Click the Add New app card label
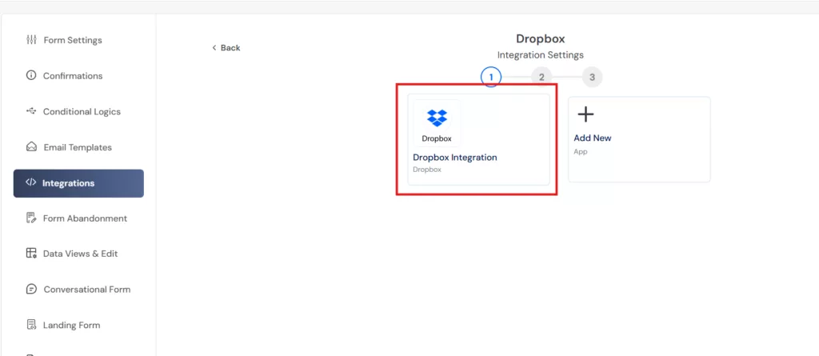The width and height of the screenshot is (819, 356). point(593,138)
